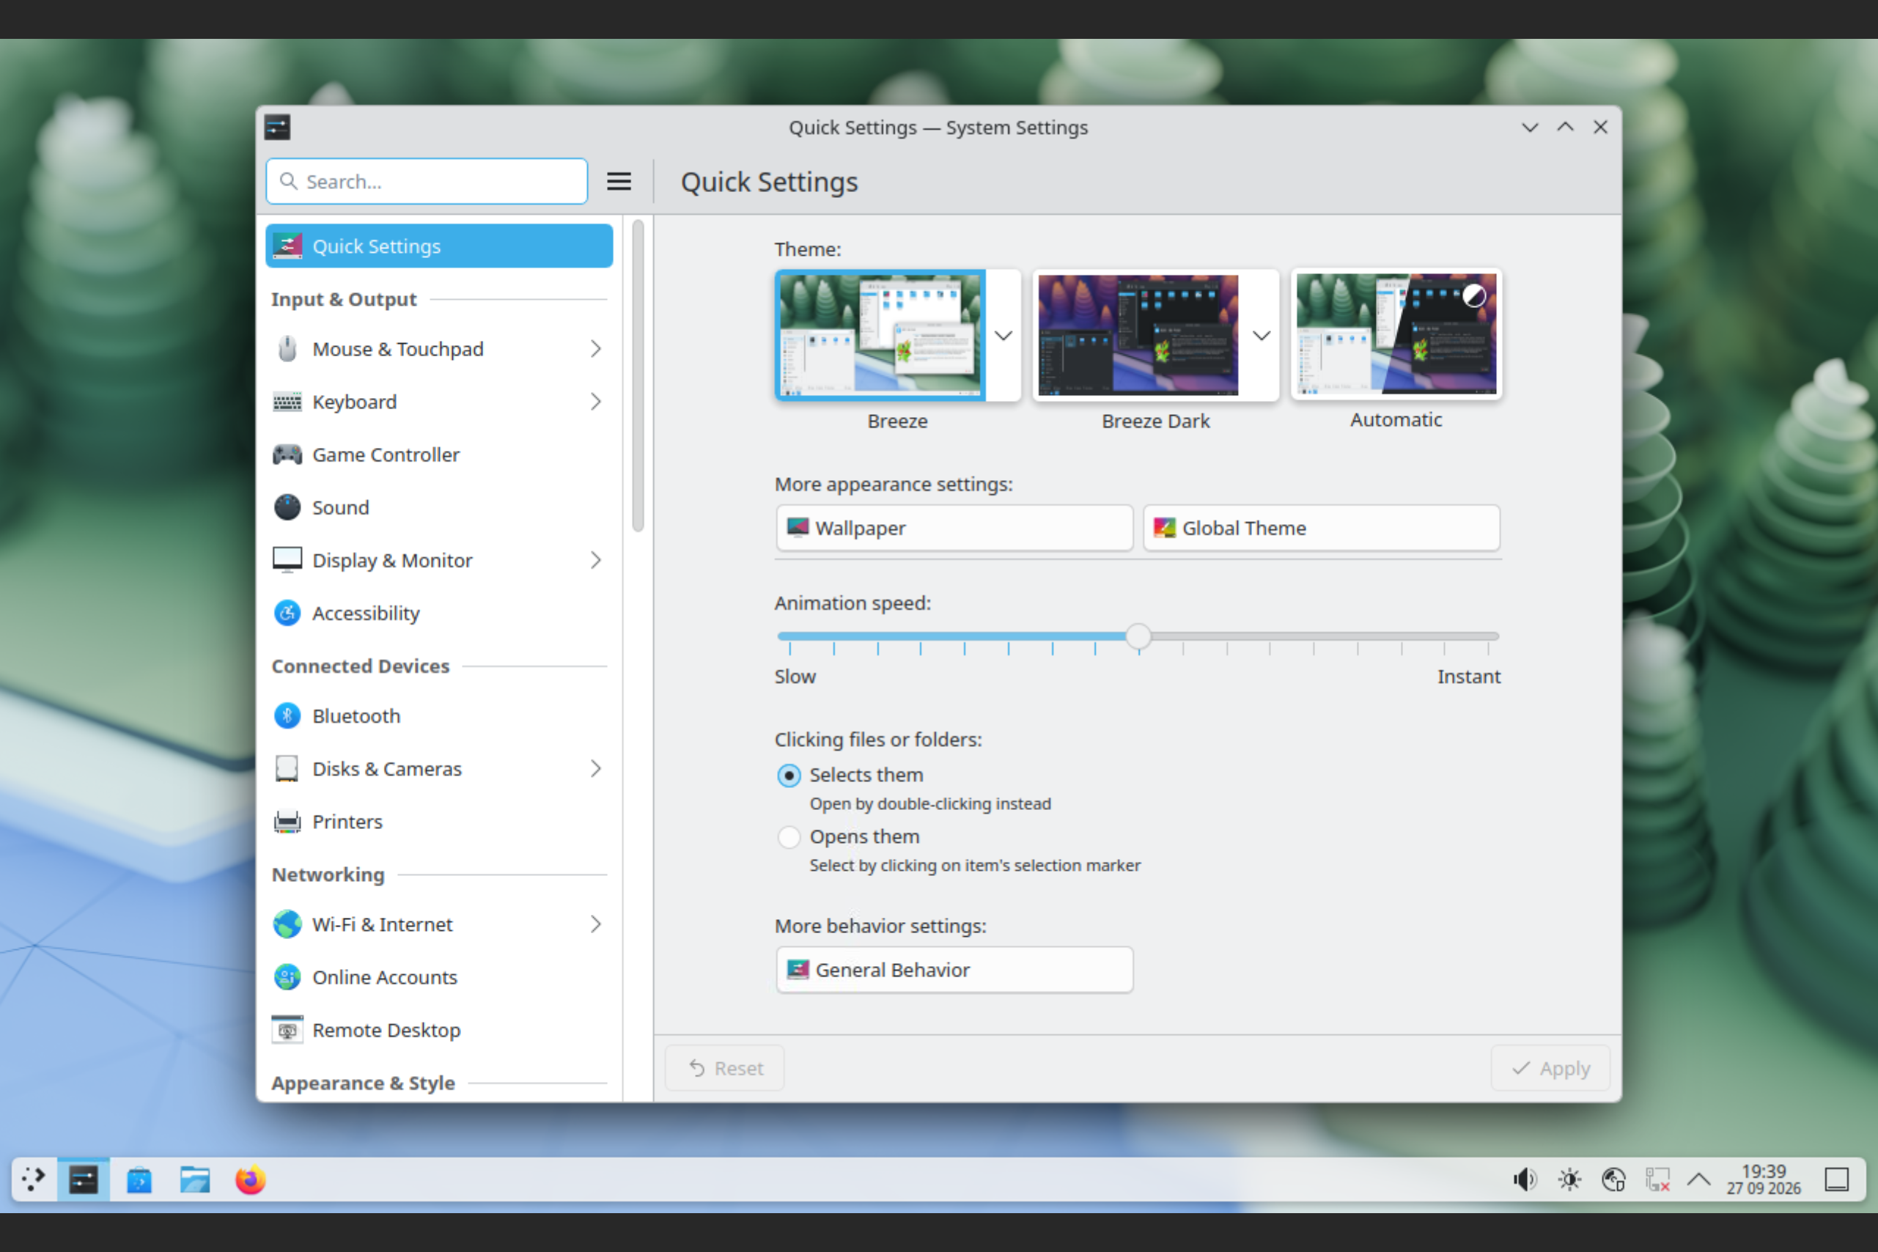Expand Wi-Fi & Internet chevron

coord(596,924)
